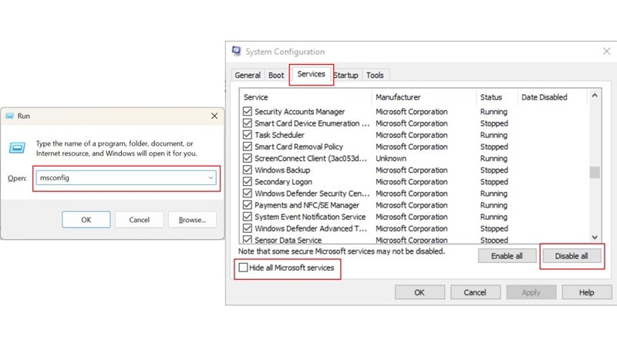
Task: Toggle System Event Notification Service checkbox
Action: coord(247,217)
